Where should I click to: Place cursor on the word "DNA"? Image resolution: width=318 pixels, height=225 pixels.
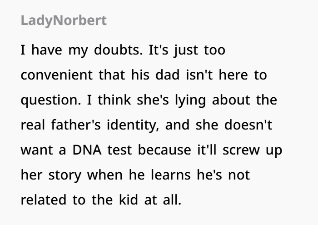pyautogui.click(x=87, y=150)
